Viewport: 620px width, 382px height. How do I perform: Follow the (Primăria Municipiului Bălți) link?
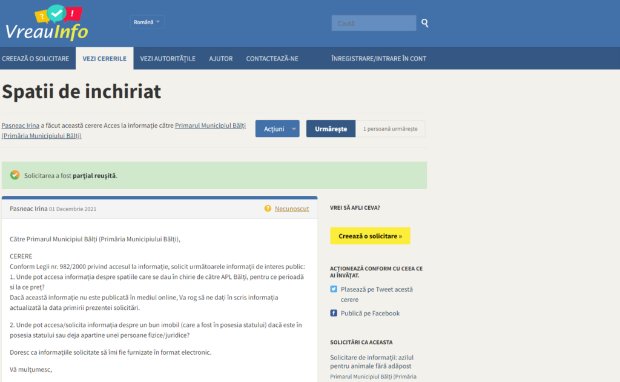(x=42, y=136)
